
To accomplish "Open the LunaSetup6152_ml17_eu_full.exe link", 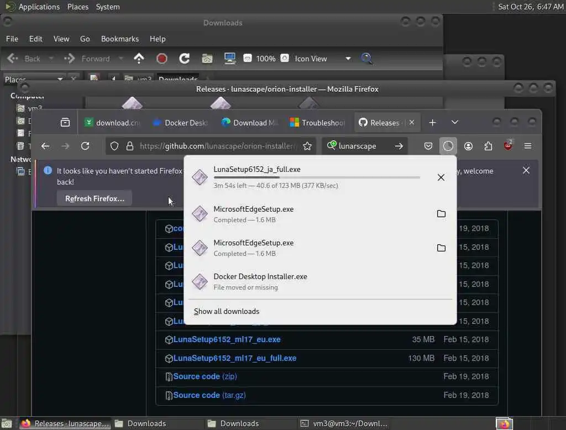I will click(234, 358).
